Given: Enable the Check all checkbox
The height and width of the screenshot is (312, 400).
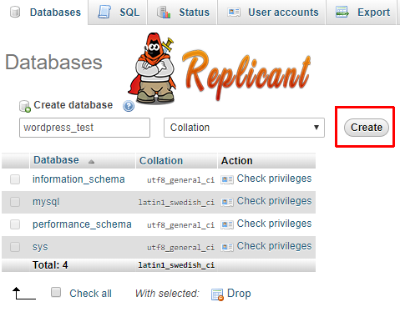Looking at the screenshot, I should point(56,292).
